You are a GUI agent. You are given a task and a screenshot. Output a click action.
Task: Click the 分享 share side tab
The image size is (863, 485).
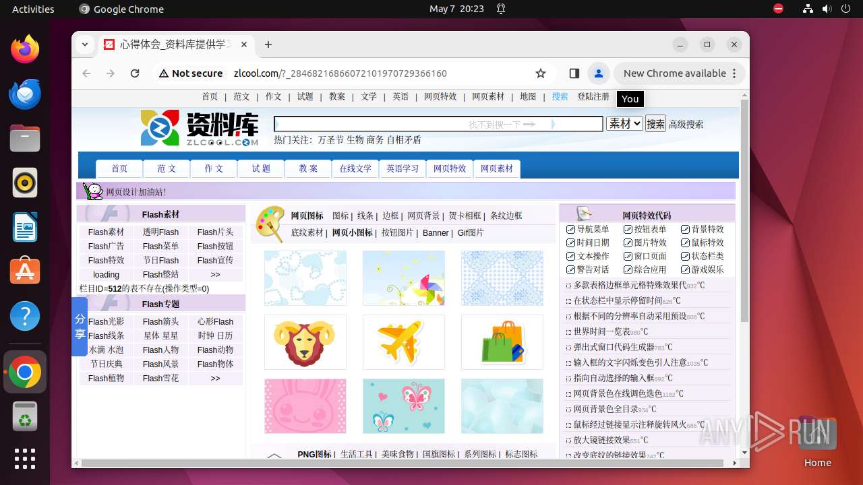[x=80, y=327]
